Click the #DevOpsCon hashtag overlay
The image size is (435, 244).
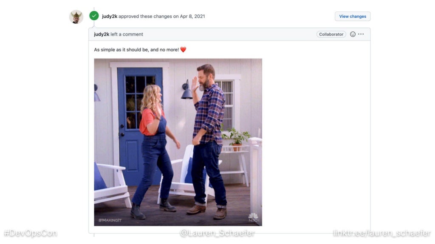point(31,233)
